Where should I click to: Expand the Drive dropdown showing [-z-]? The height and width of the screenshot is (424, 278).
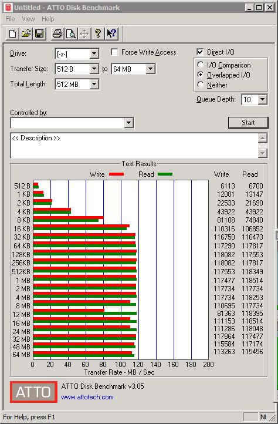[94, 54]
